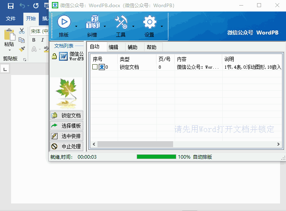Click the 设置 gear icon

[150, 22]
